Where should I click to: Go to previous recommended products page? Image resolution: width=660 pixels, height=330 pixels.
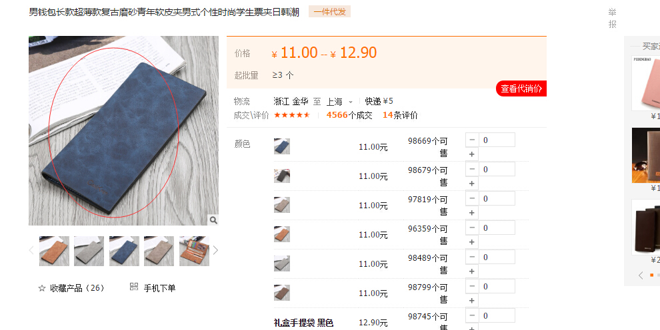tap(641, 275)
